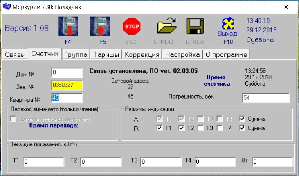
Task: Click the Сетевой адрес label
Action: pos(130,81)
